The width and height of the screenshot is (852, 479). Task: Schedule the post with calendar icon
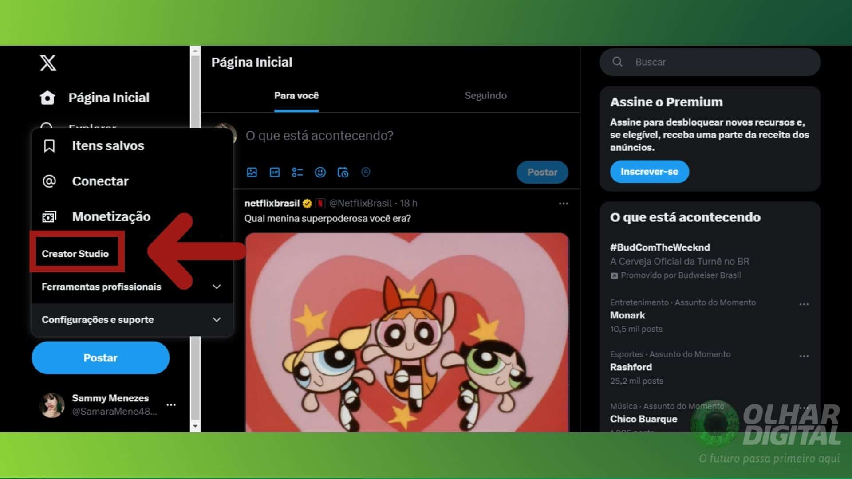pos(343,172)
